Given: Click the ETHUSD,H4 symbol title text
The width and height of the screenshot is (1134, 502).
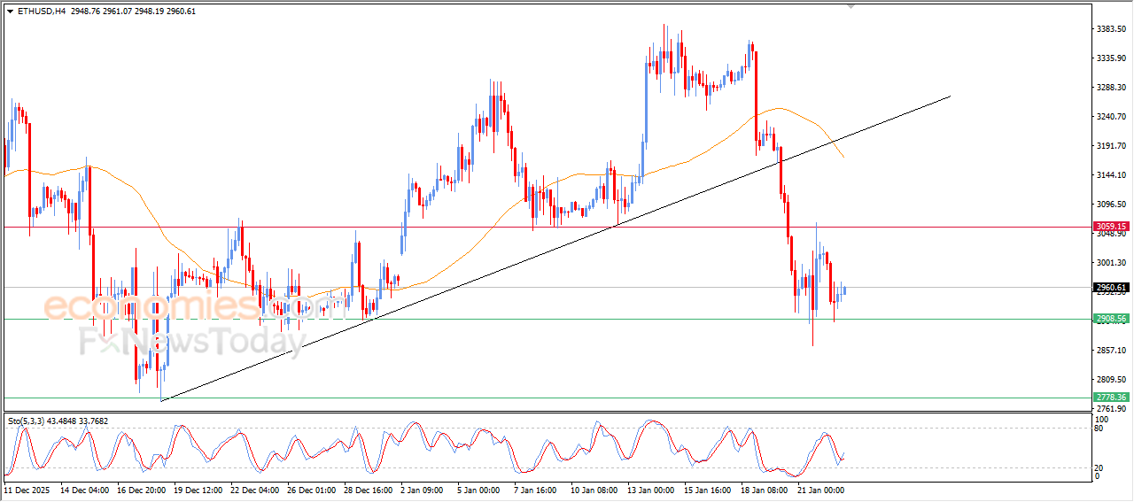Looking at the screenshot, I should click(x=41, y=12).
